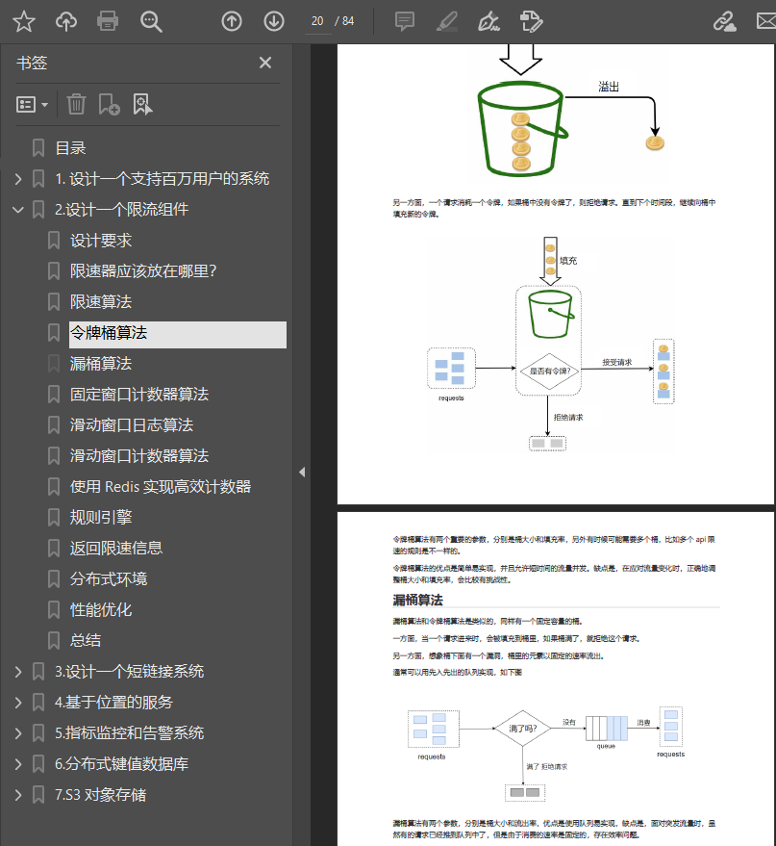The image size is (776, 846).
Task: Select the 令牌桶算法 bookmark
Action: coord(177,335)
